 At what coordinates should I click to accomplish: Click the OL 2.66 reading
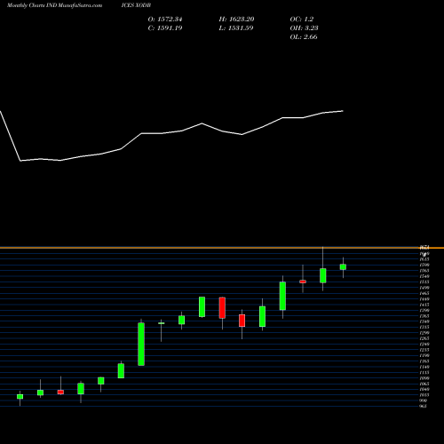[304, 37]
